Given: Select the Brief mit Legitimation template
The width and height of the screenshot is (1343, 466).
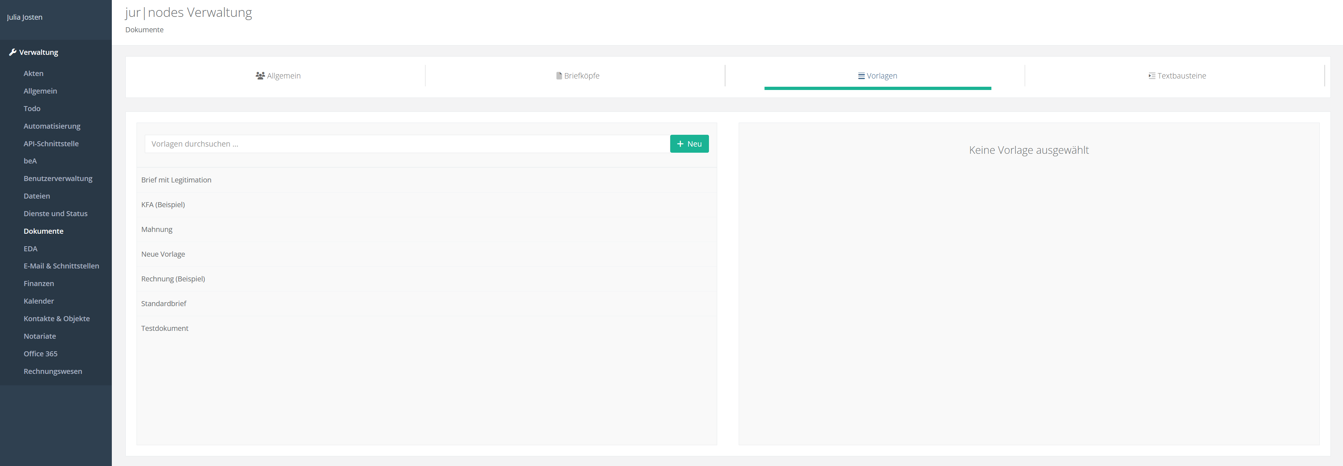Looking at the screenshot, I should tap(176, 180).
